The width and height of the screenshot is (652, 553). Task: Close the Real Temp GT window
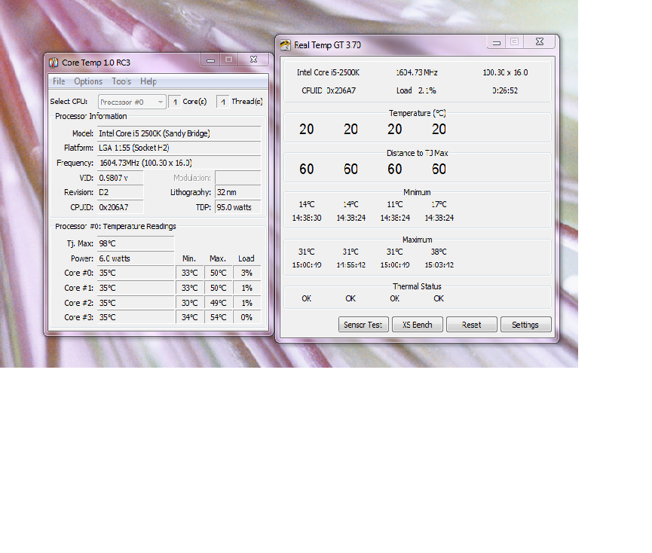coord(540,42)
